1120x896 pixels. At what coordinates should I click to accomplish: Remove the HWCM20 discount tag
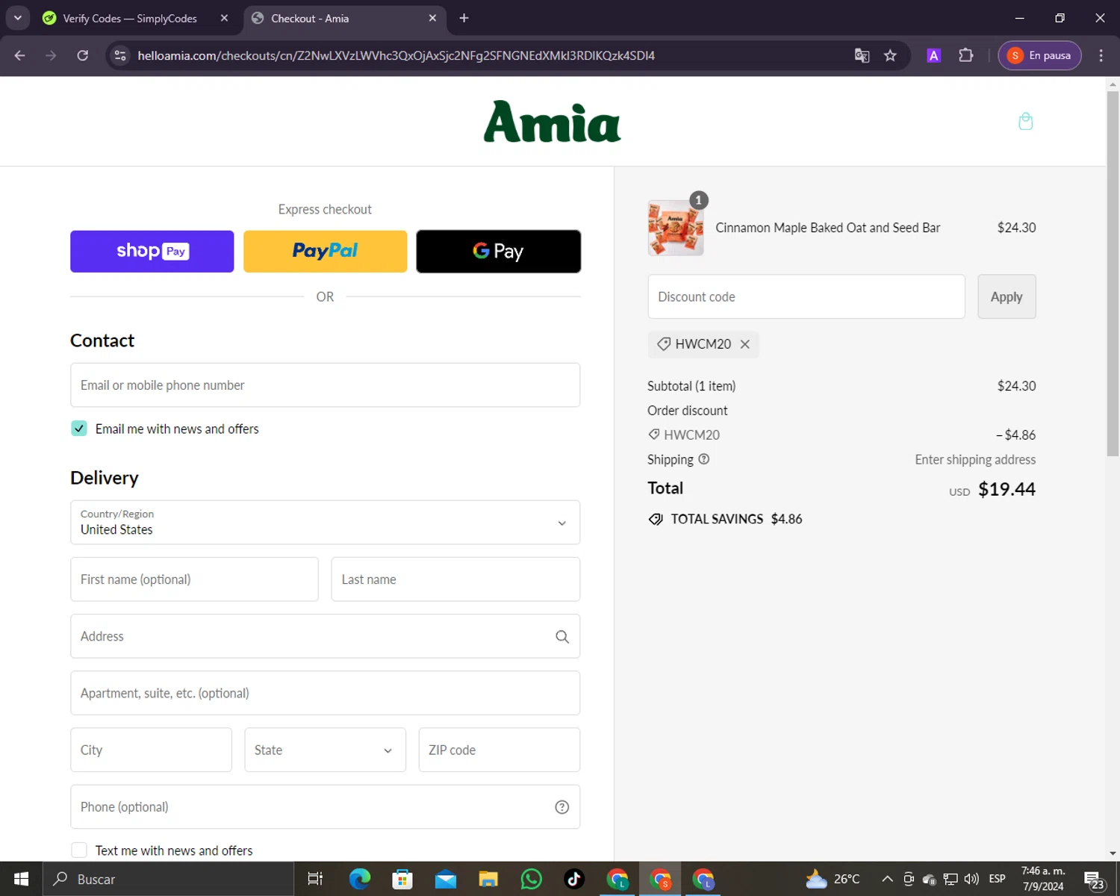744,344
